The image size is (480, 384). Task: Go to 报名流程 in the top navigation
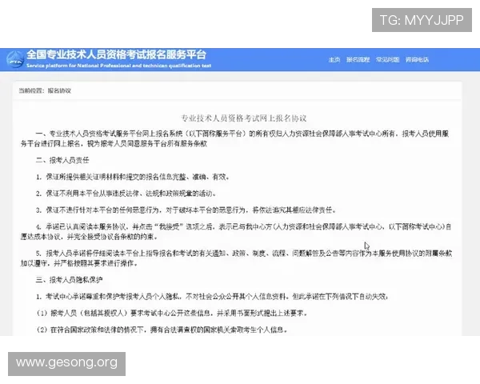pyautogui.click(x=358, y=59)
